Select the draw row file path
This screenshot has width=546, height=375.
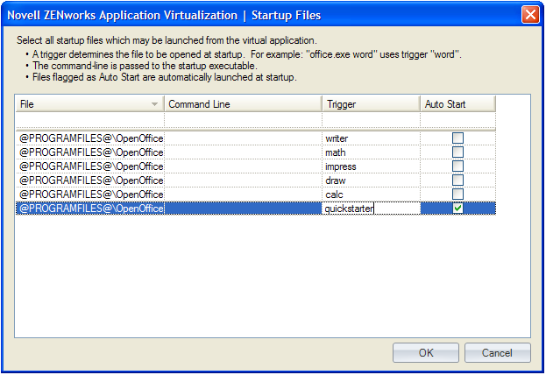[90, 180]
